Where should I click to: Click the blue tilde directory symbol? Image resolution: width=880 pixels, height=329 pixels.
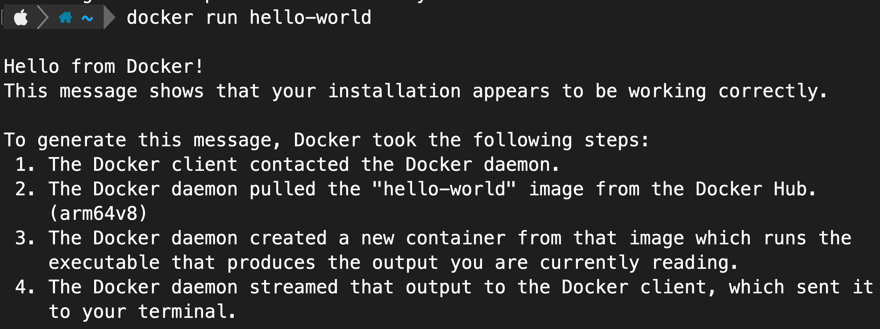(87, 18)
